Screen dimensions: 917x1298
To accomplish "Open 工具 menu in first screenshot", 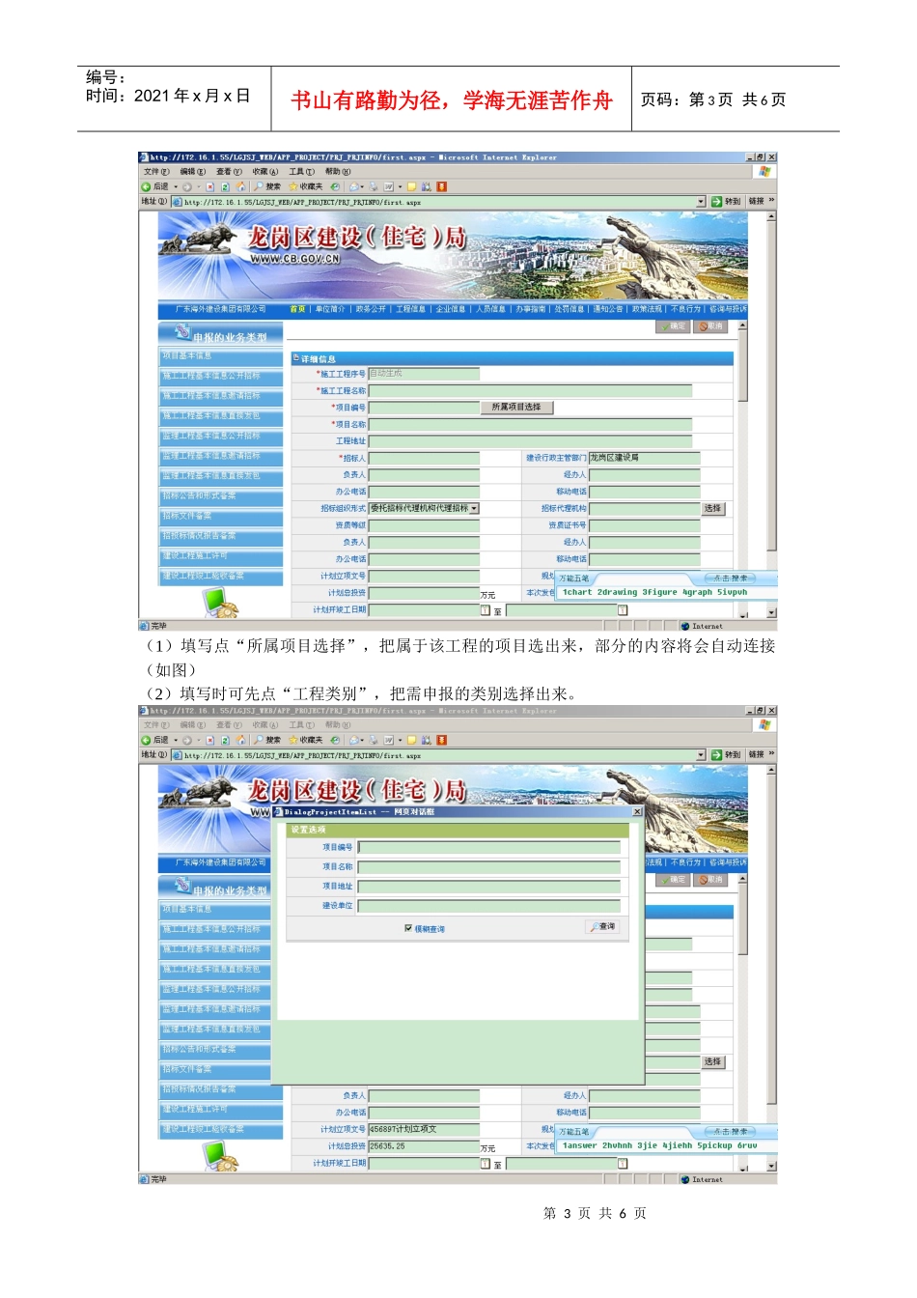I will click(x=302, y=172).
